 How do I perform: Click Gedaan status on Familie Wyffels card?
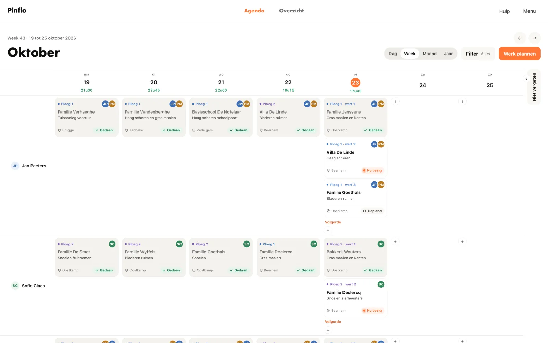point(171,270)
